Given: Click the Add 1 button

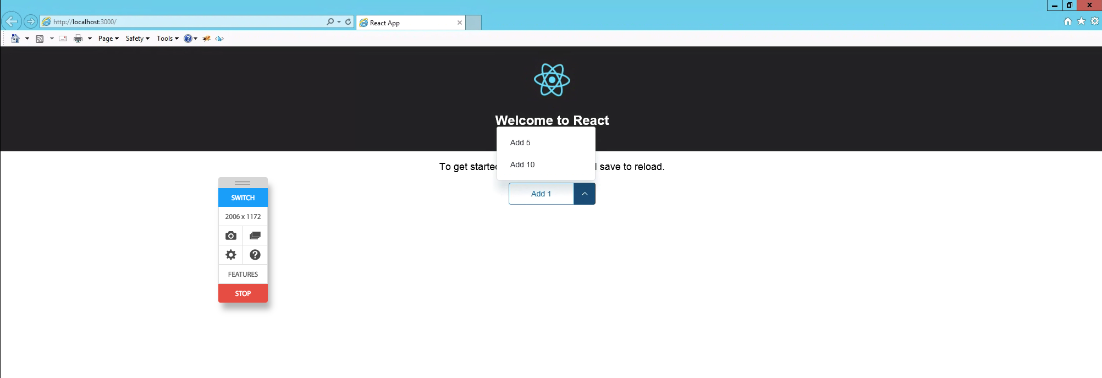Looking at the screenshot, I should pyautogui.click(x=541, y=194).
